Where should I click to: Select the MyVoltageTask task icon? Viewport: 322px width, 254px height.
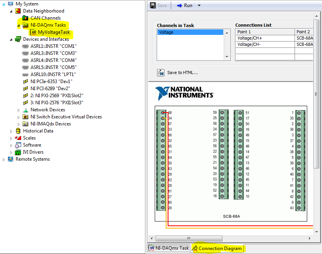point(33,32)
